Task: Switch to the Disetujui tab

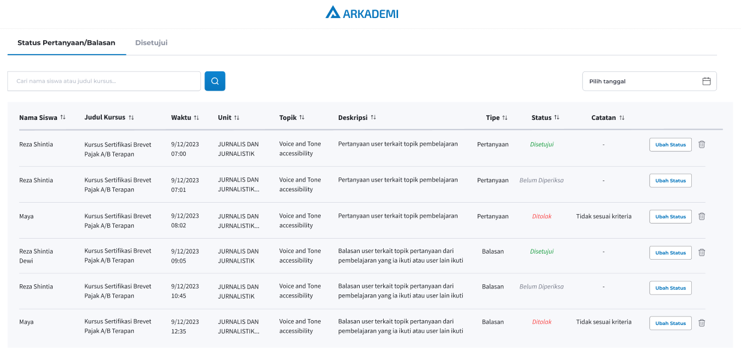Action: point(151,43)
